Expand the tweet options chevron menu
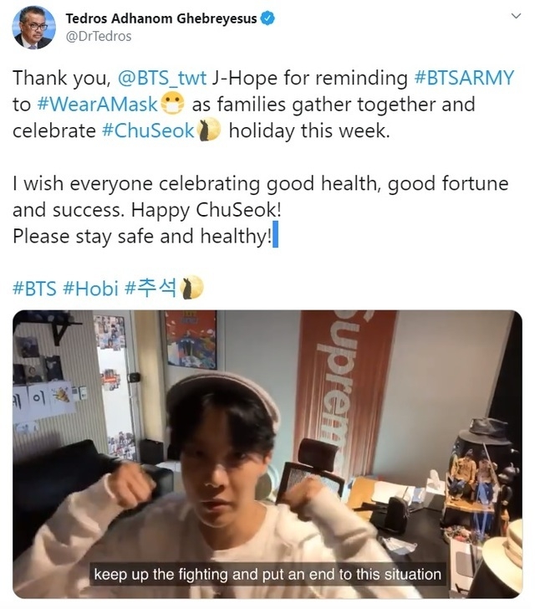Image resolution: width=535 pixels, height=609 pixels. point(516,16)
